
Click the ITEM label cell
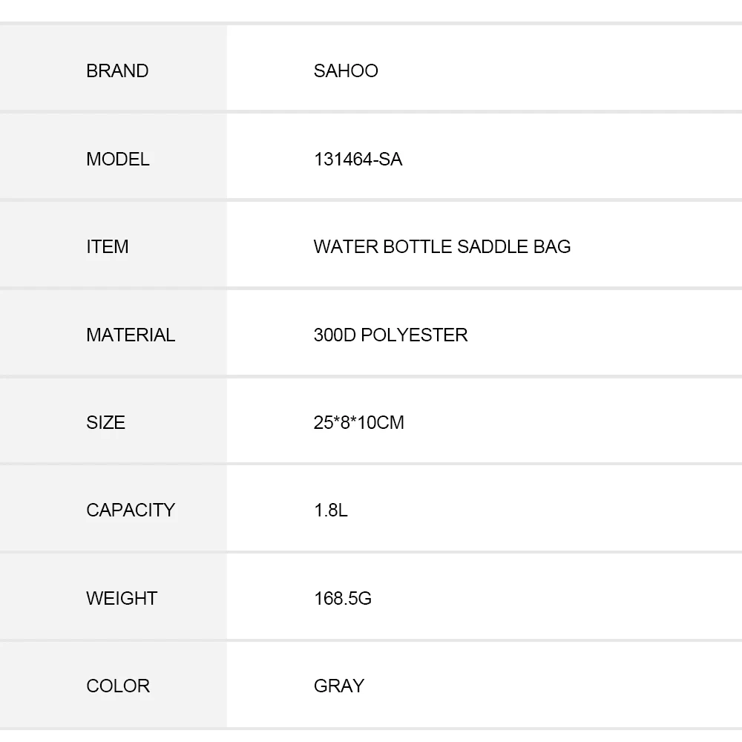pos(108,246)
